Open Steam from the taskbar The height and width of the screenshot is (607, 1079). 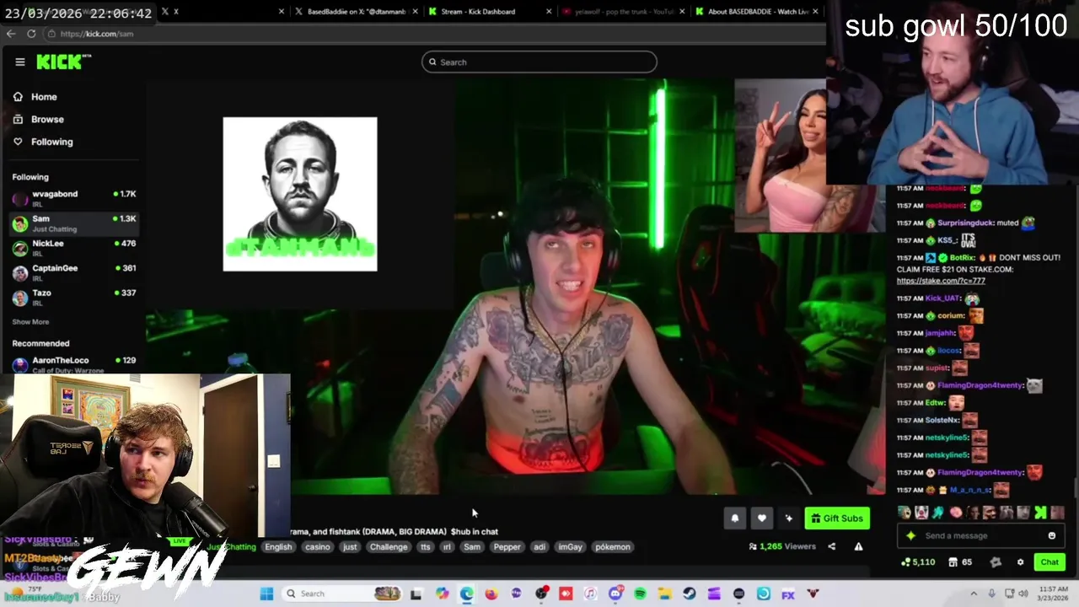point(690,594)
